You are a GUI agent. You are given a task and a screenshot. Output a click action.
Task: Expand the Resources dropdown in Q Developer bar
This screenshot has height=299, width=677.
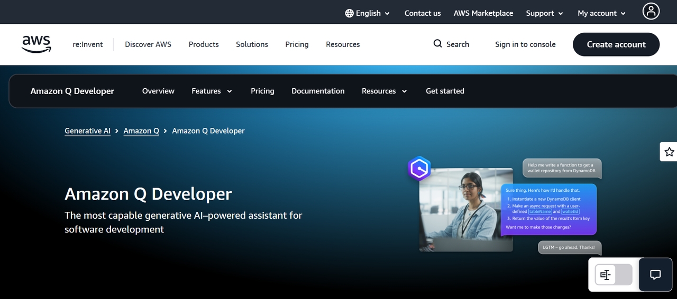385,91
